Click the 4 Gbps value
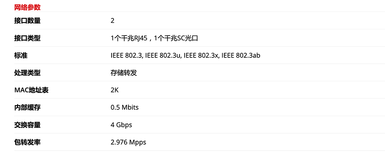The width and height of the screenshot is (385, 165). [121, 125]
